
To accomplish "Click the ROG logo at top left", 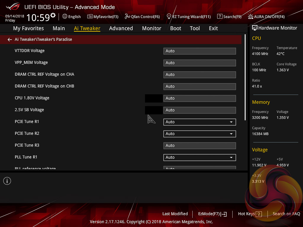I will click(x=13, y=7).
